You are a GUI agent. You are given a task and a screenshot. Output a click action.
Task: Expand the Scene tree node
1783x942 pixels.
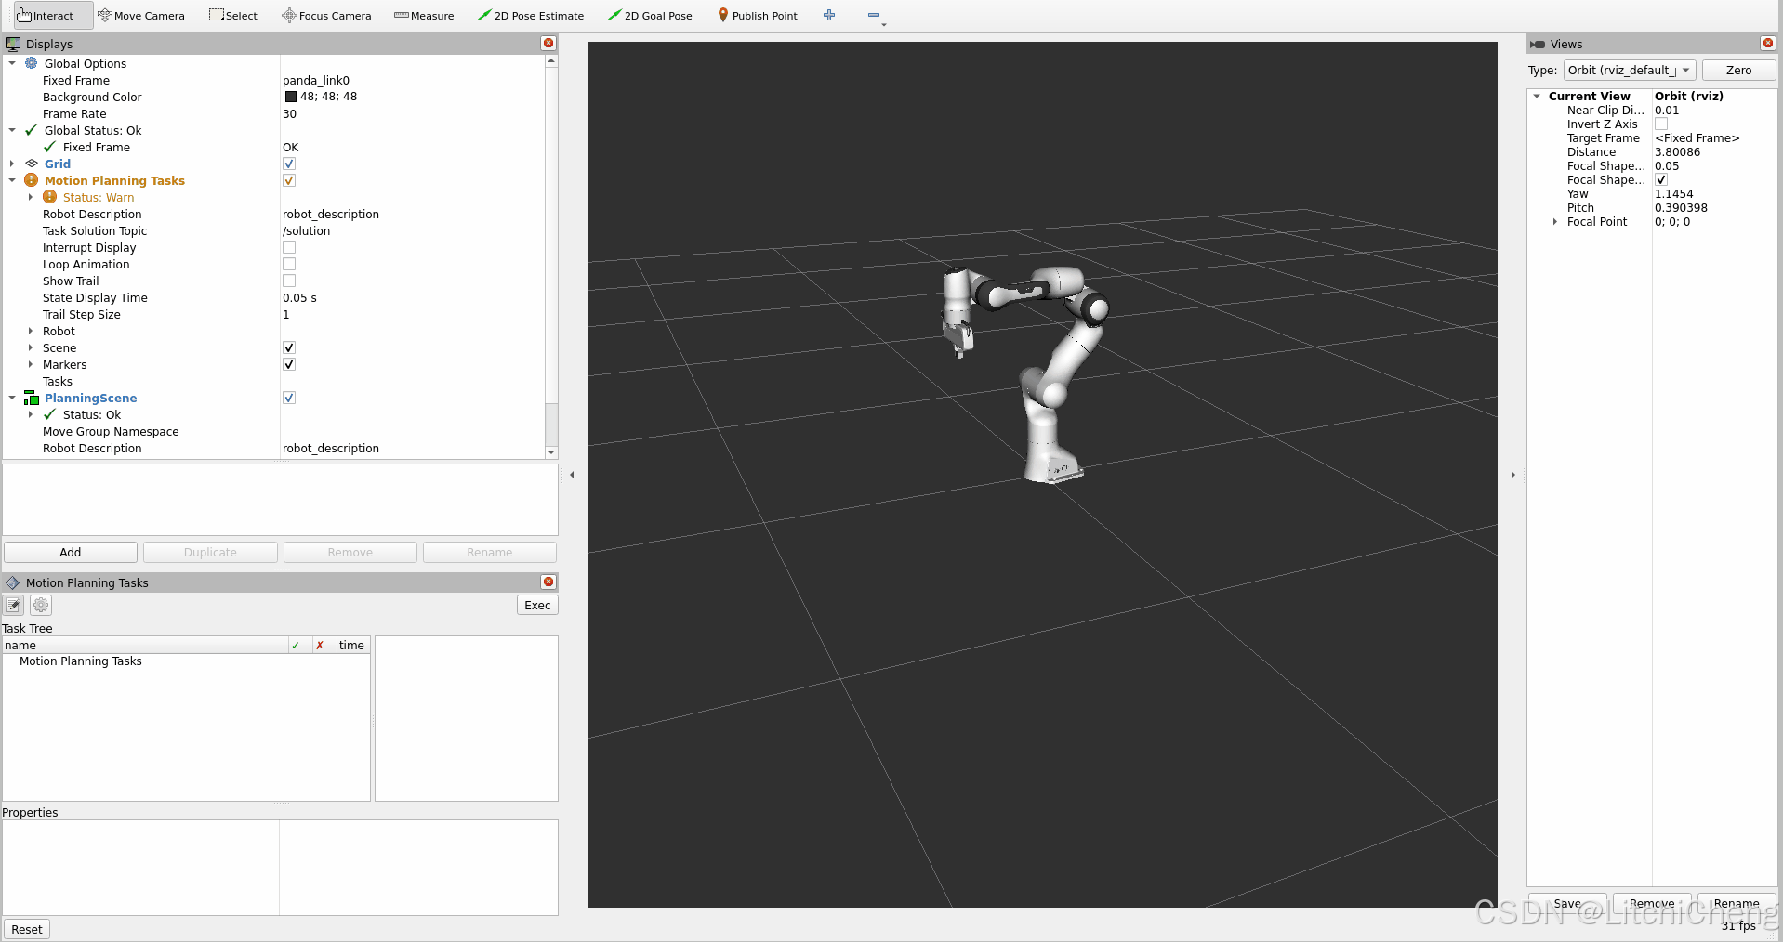pyautogui.click(x=31, y=347)
